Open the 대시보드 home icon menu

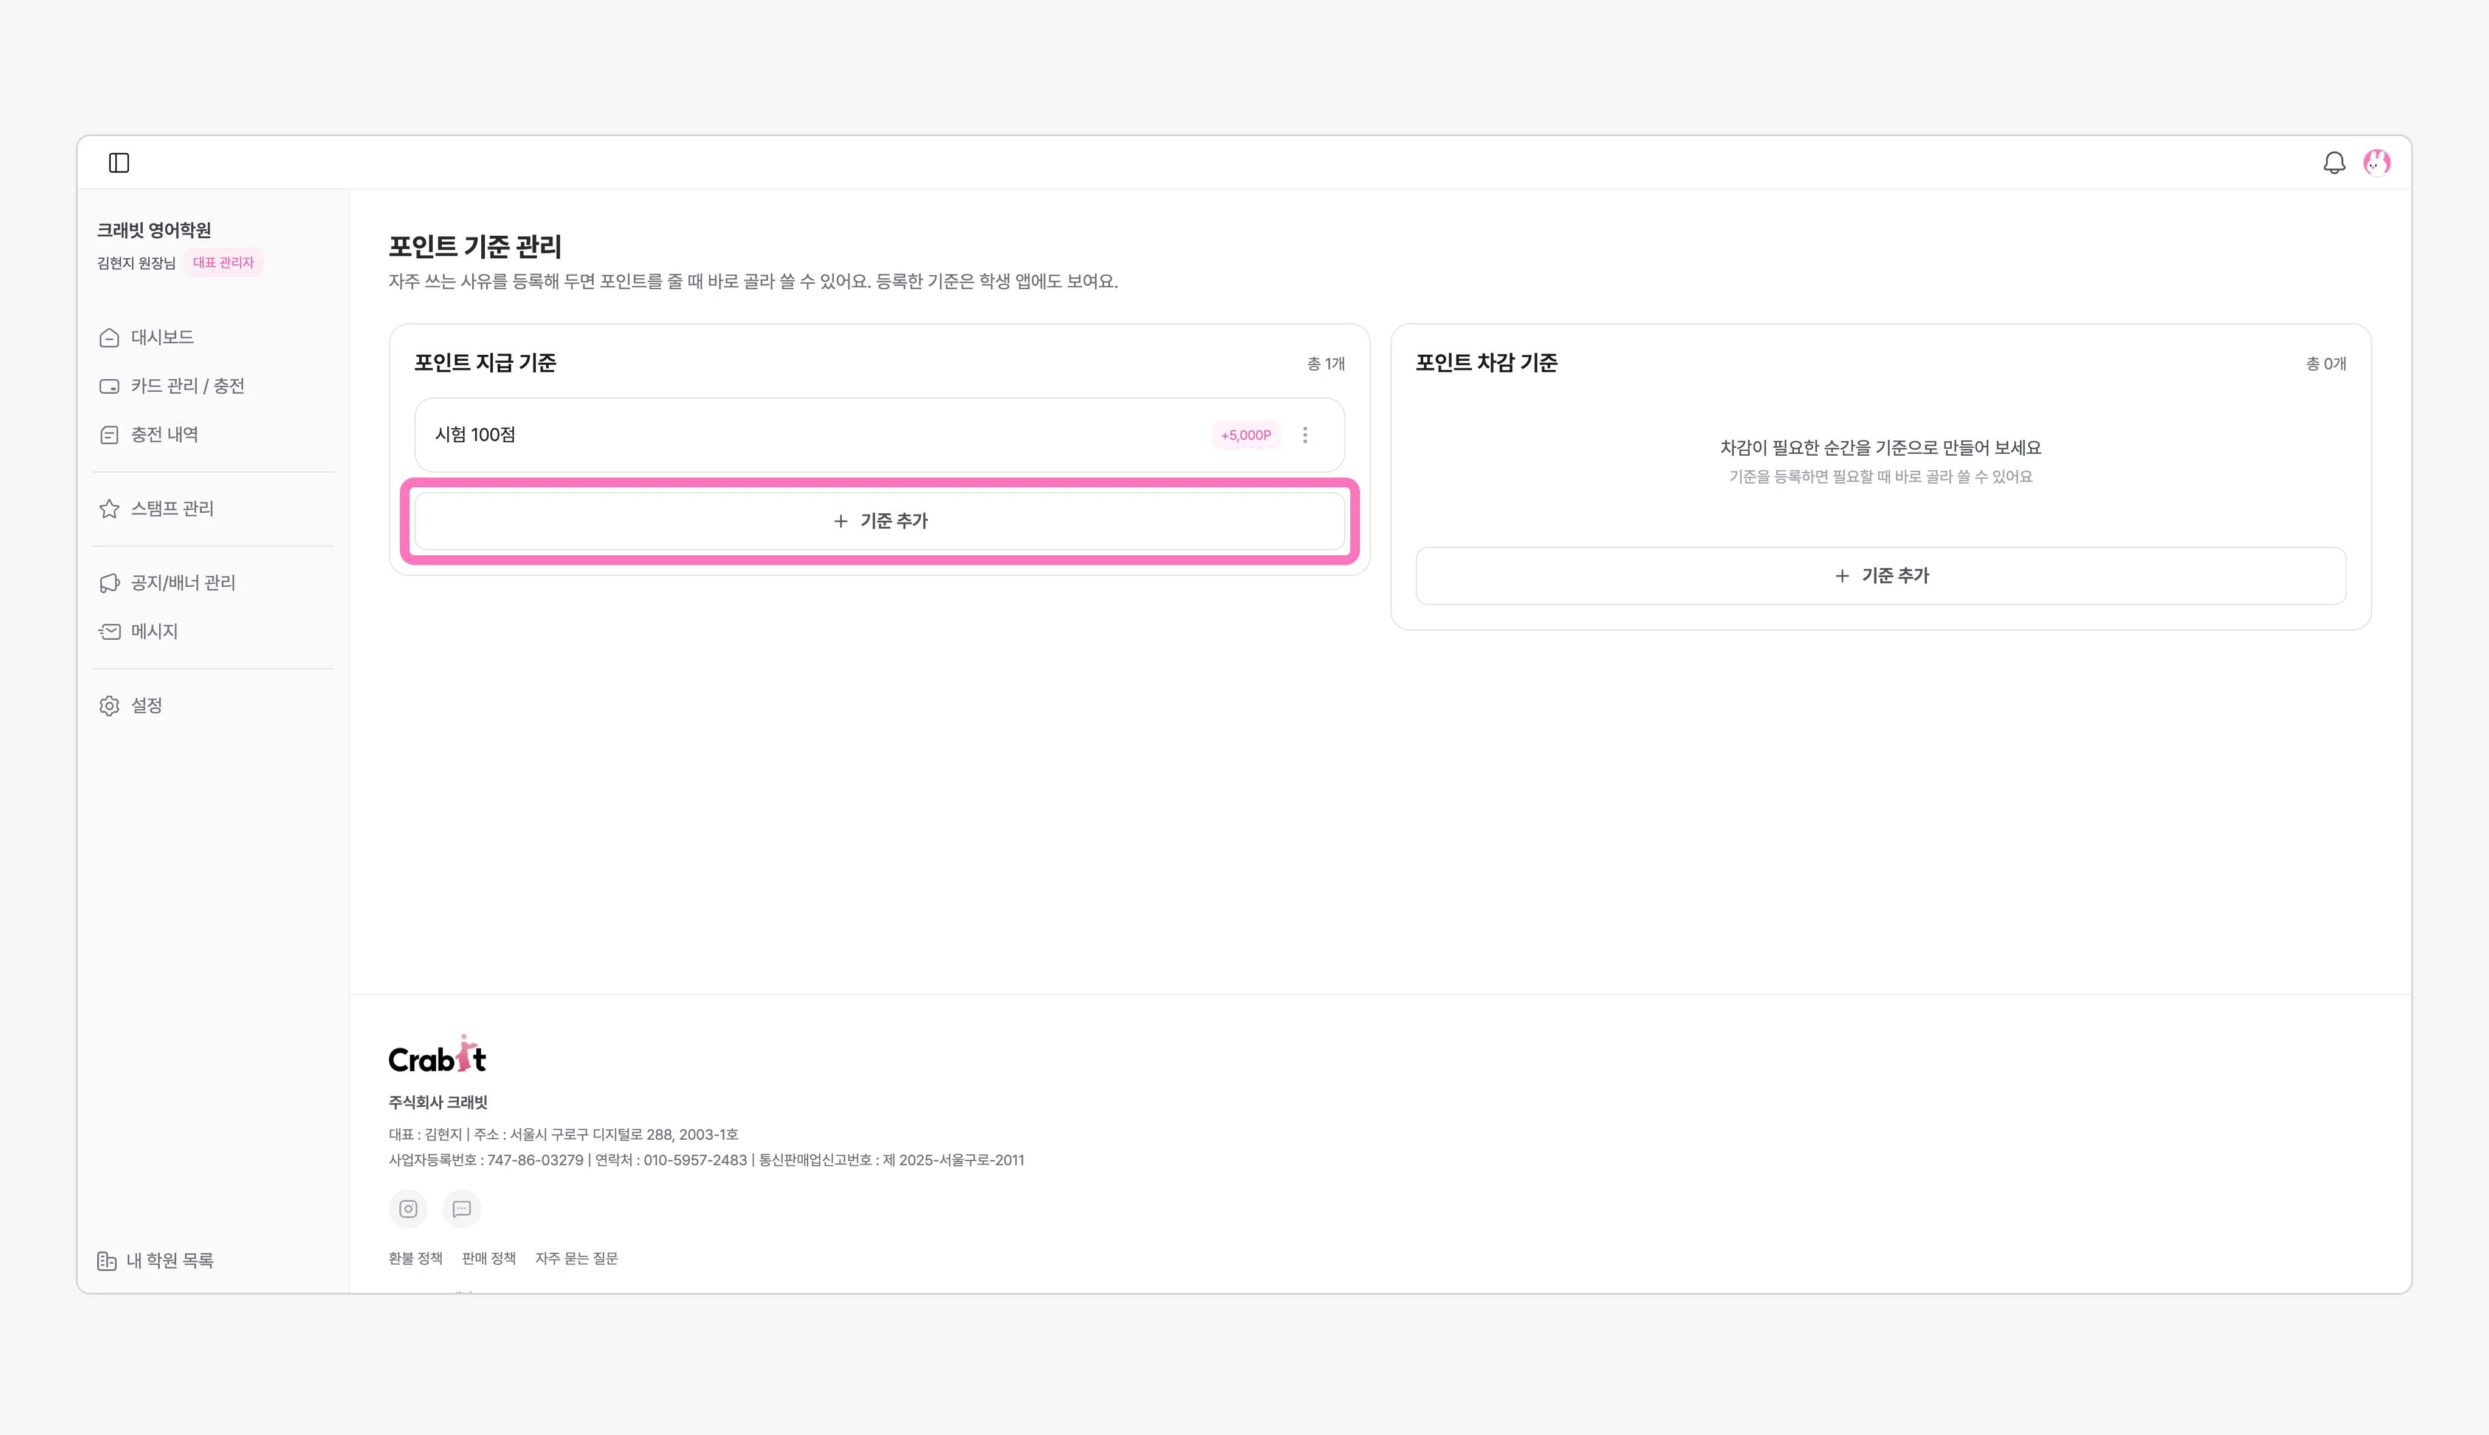(x=109, y=337)
